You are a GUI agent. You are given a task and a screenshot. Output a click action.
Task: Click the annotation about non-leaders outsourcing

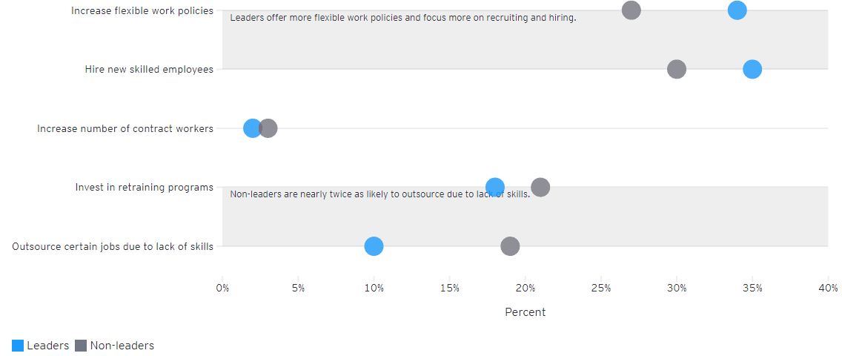click(x=379, y=194)
